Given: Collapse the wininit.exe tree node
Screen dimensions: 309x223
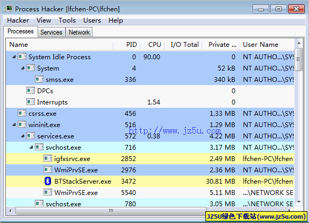Looking at the screenshot, I should click(x=14, y=125).
